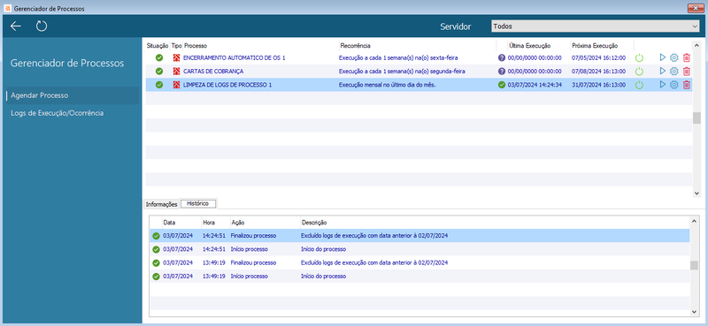Select Agendar Processo in sidebar

73,95
